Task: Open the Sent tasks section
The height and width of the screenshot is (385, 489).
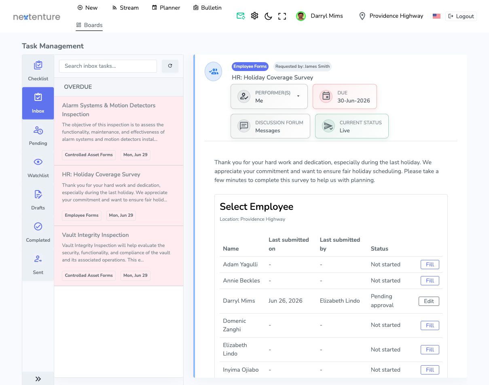Action: pos(38,265)
